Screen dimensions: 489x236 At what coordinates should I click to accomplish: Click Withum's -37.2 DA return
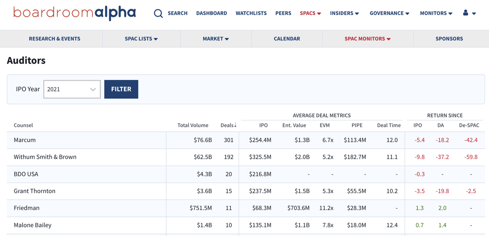coord(443,157)
